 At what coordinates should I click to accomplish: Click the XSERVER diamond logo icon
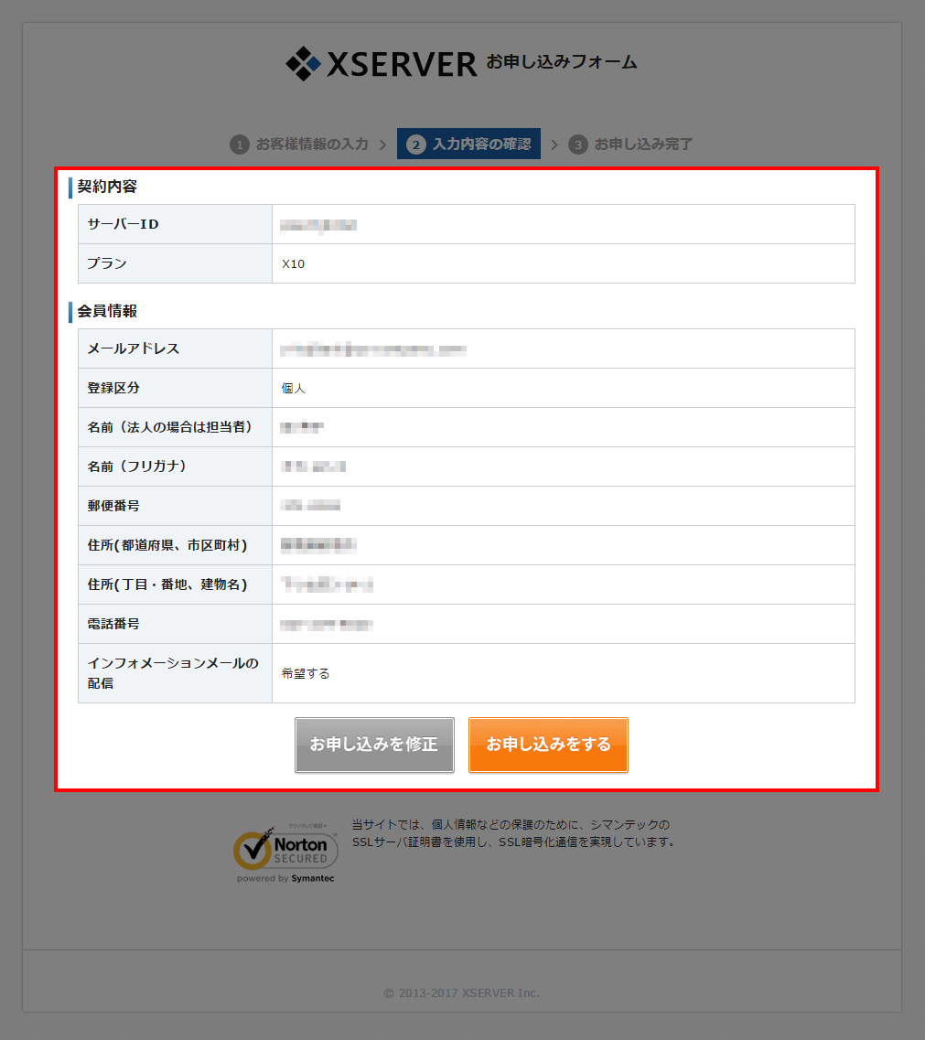point(303,63)
